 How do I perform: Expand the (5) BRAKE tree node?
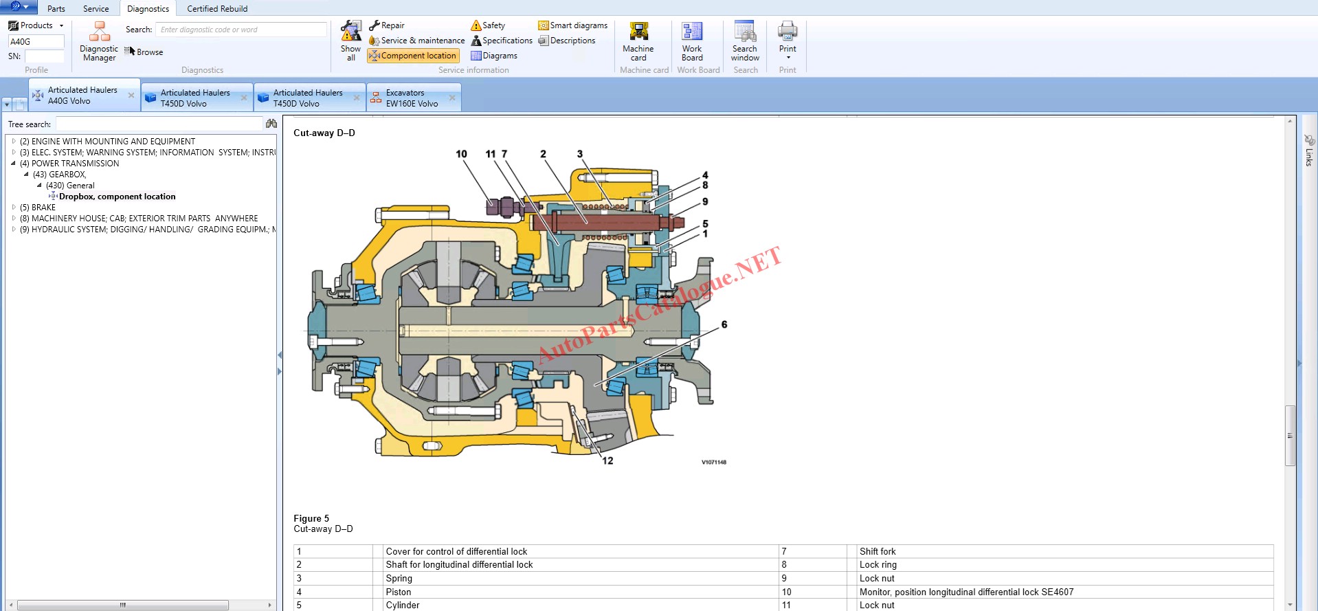click(13, 207)
